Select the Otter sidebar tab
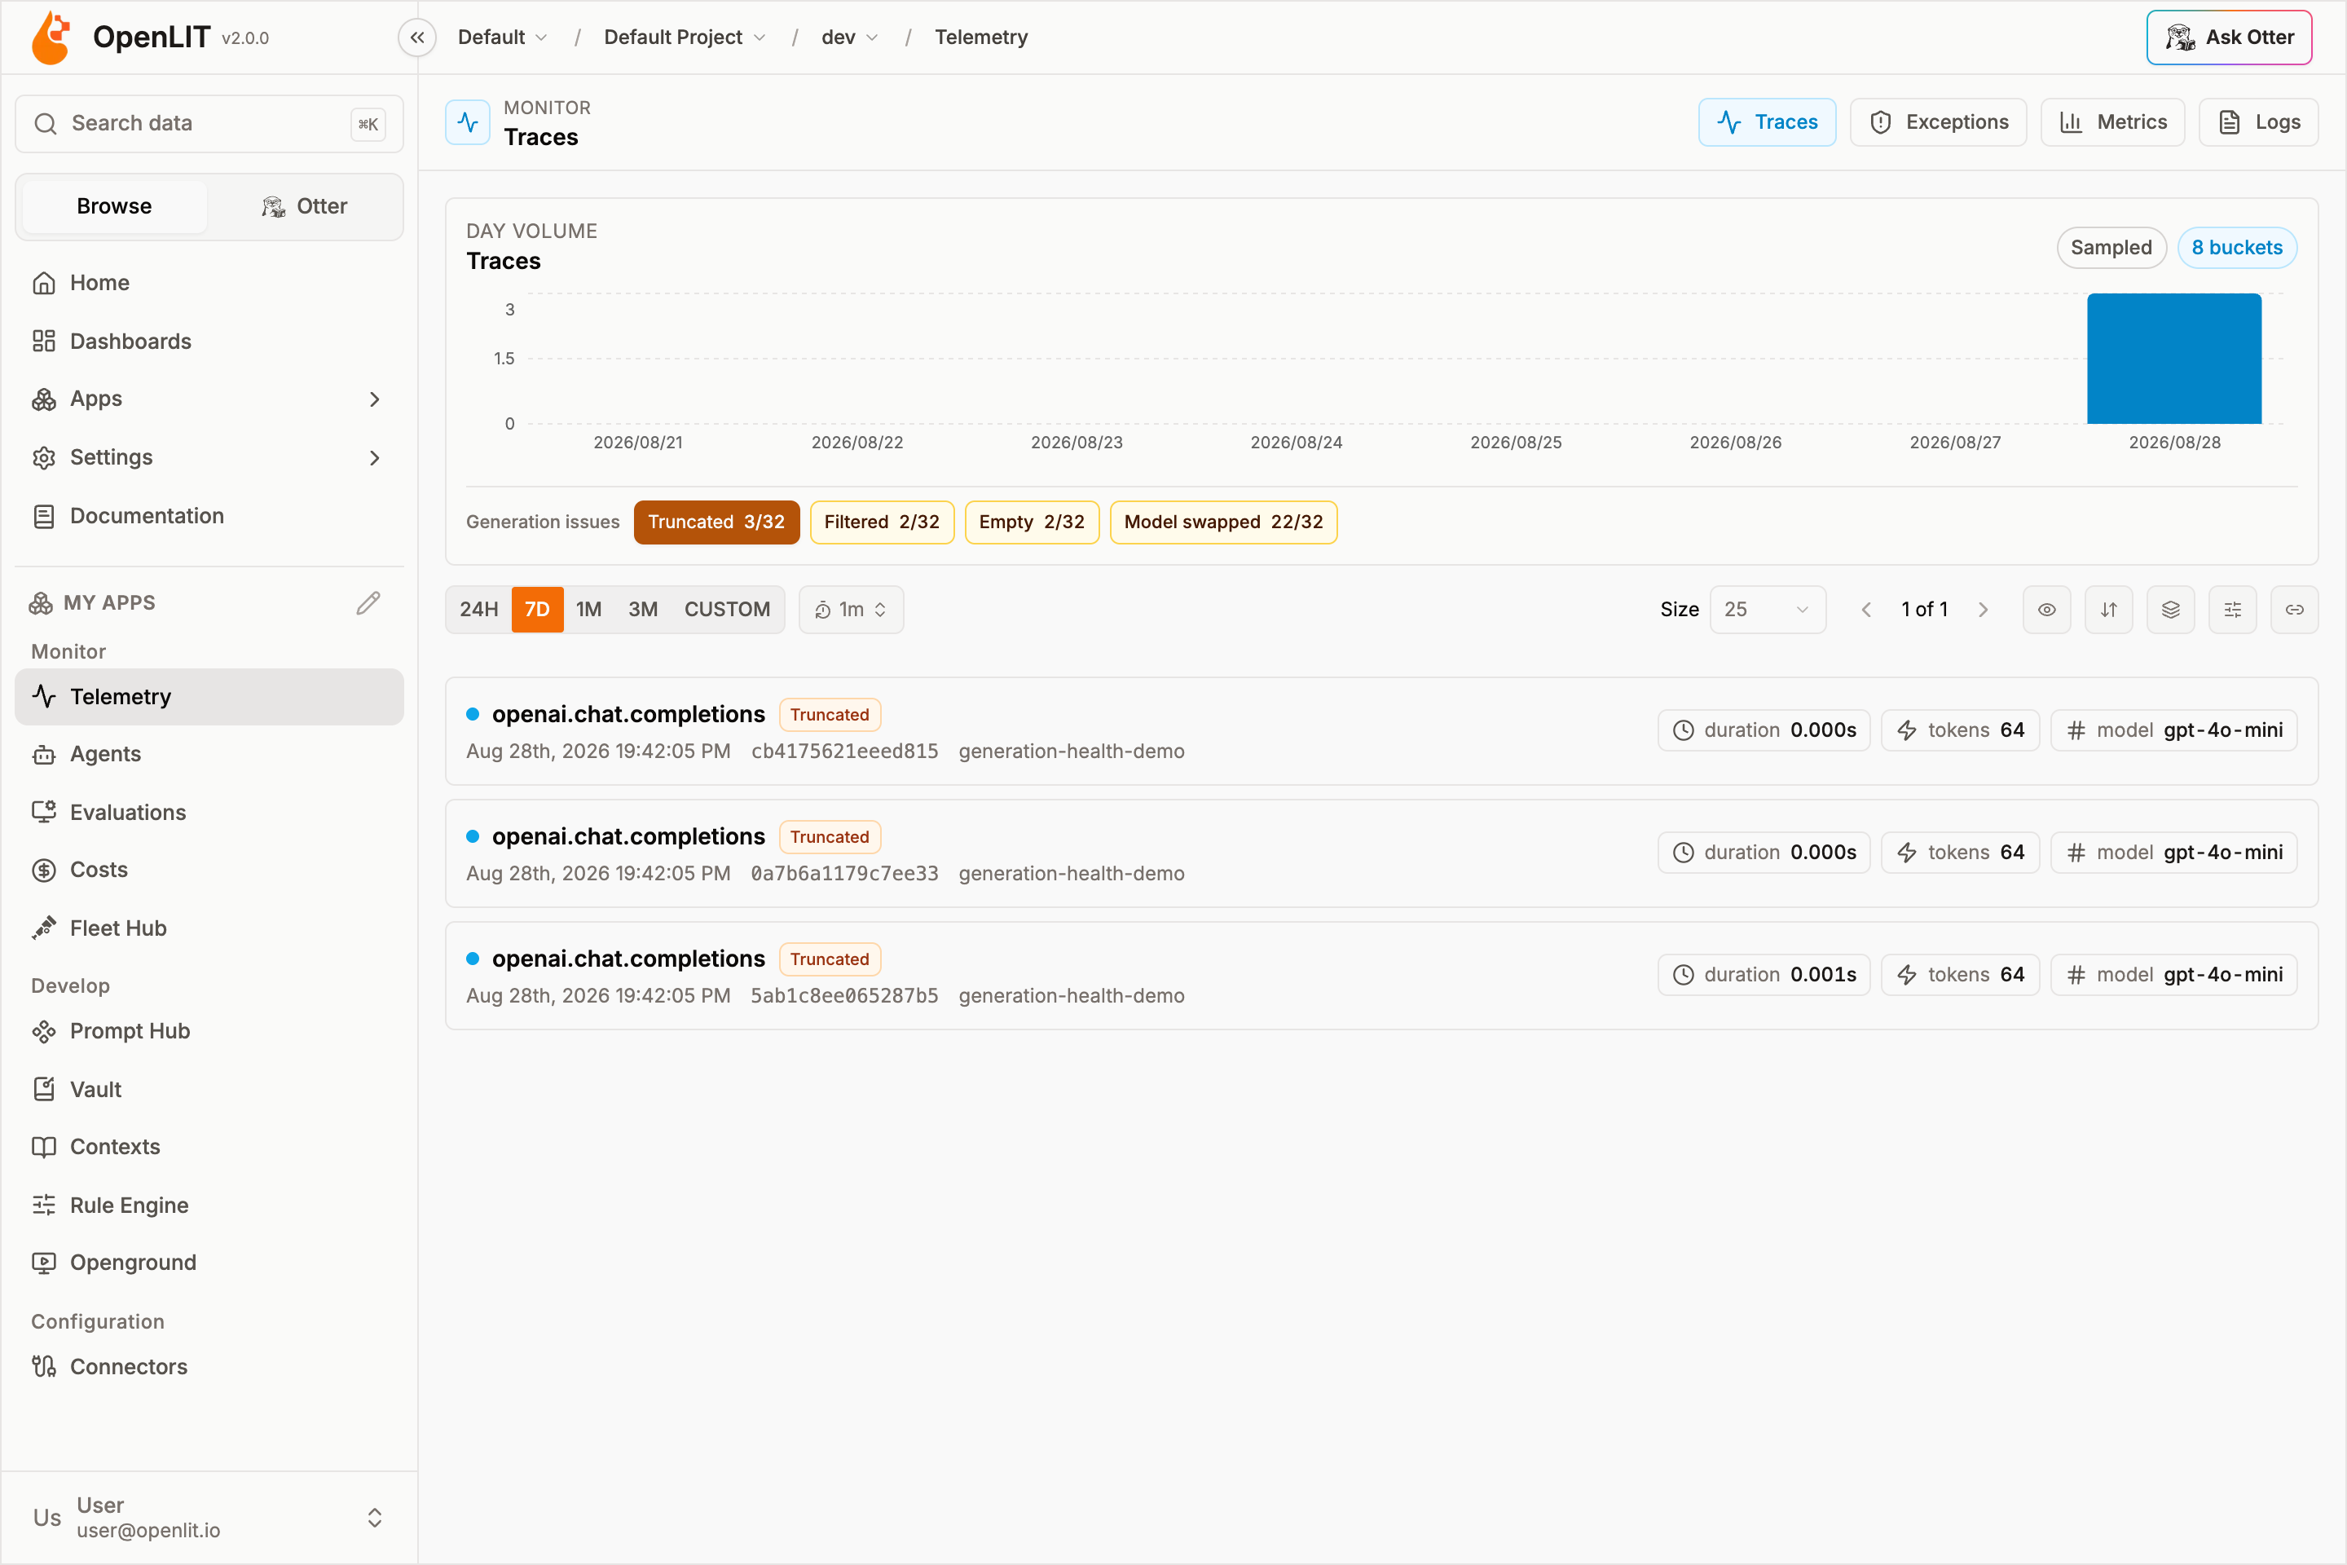The height and width of the screenshot is (1565, 2347). click(304, 206)
